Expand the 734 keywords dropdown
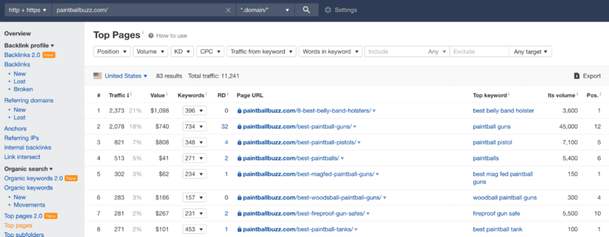This screenshot has width=609, height=237. pyautogui.click(x=194, y=127)
